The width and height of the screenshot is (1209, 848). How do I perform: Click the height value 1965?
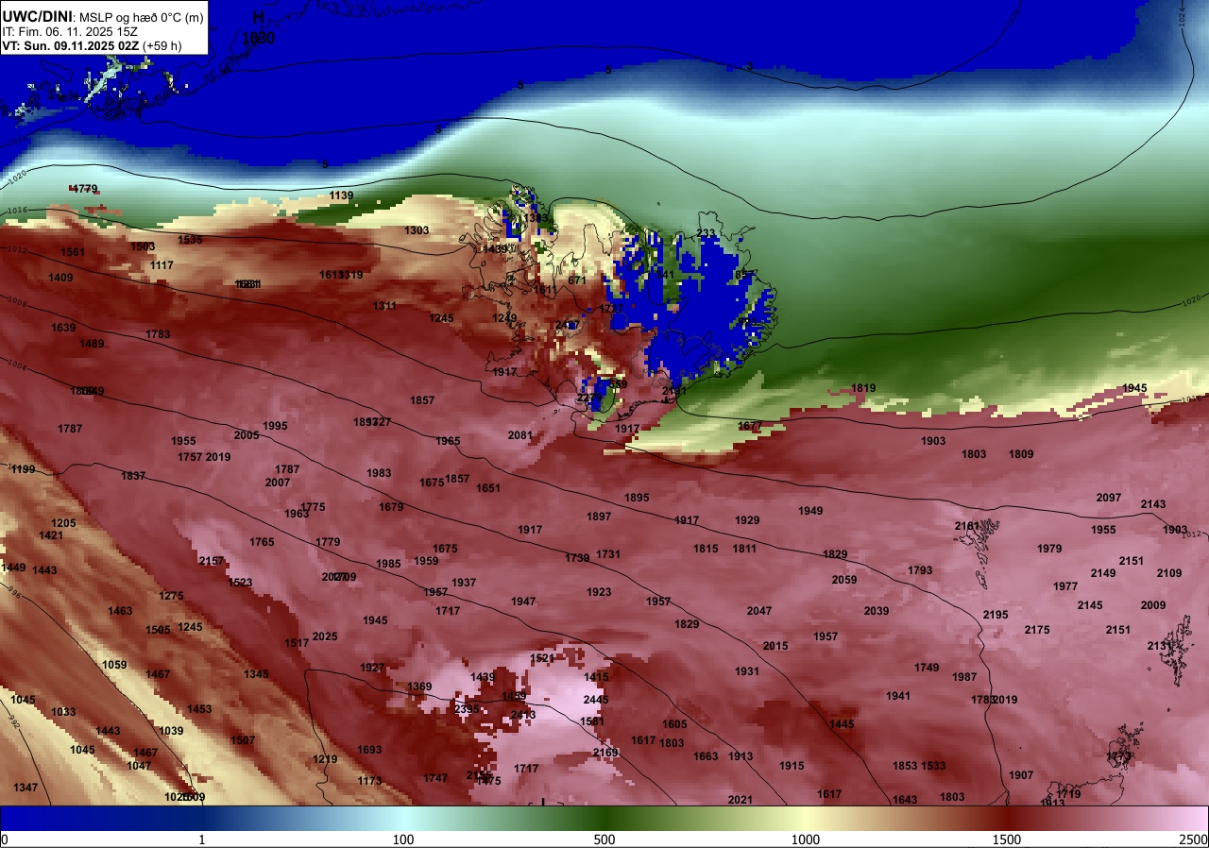[448, 441]
